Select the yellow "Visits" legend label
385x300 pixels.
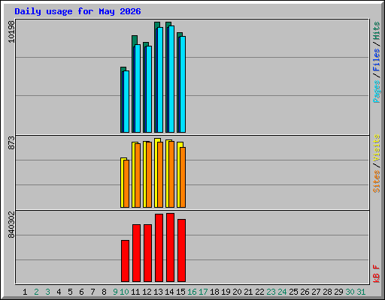[376, 148]
